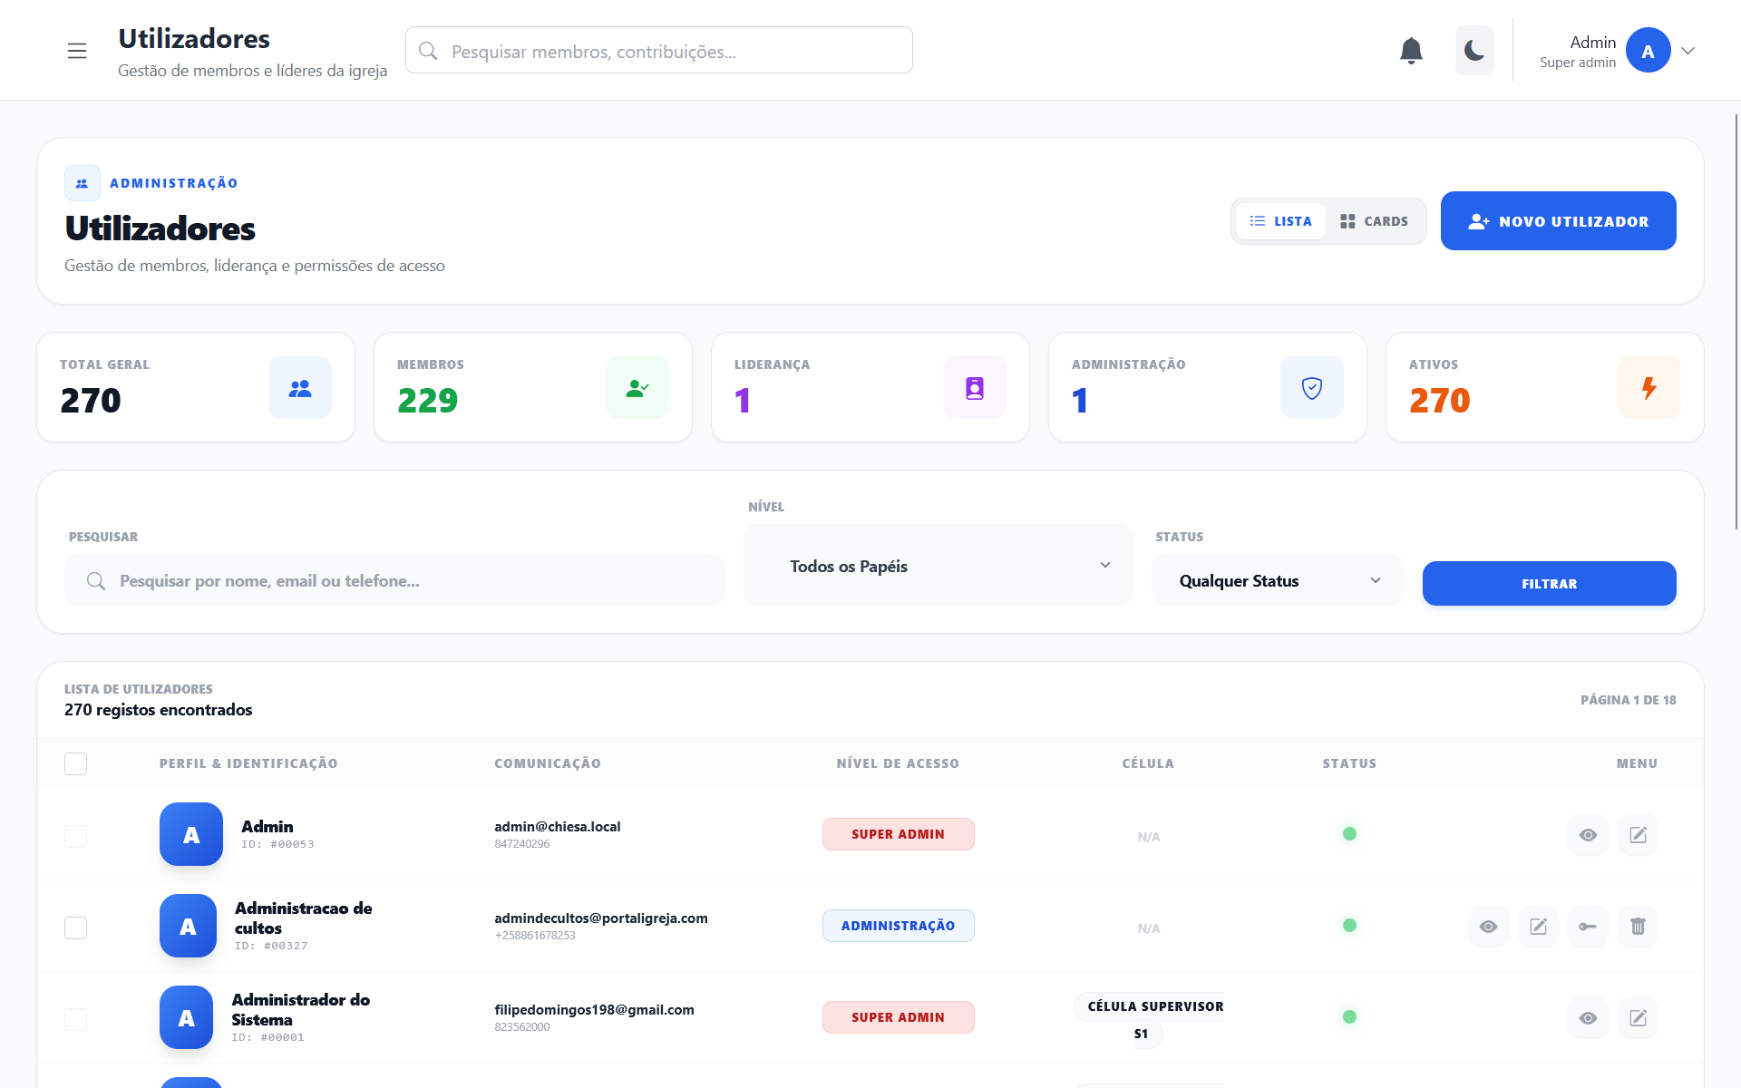Delete Administracao de cultos with trash icon
The height and width of the screenshot is (1088, 1741).
[1638, 927]
